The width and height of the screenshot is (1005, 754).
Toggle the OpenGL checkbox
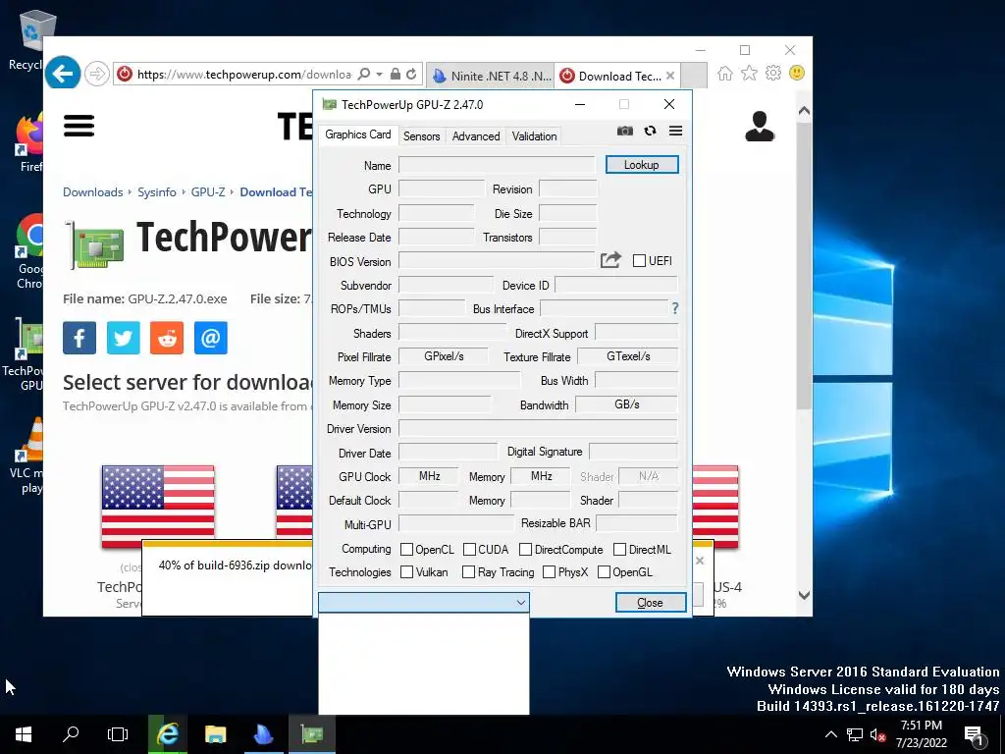coord(604,571)
